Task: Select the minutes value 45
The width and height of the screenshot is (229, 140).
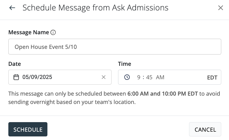Action: (x=149, y=77)
